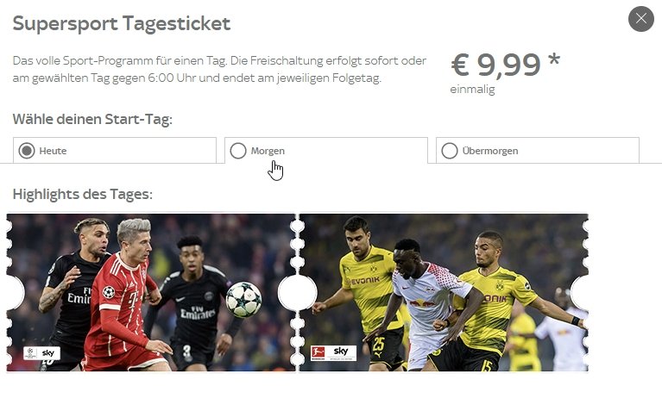Click the Champions League starball logo
Screen dimensions: 662x411
pyautogui.click(x=109, y=292)
